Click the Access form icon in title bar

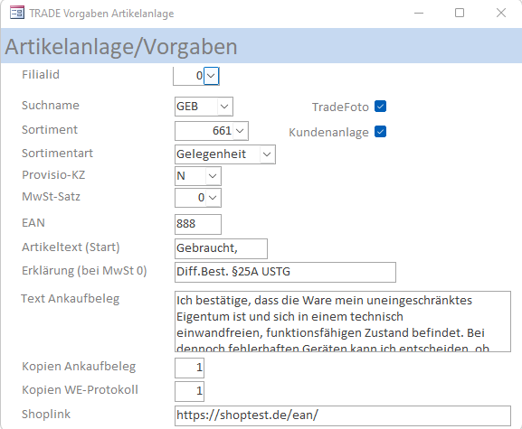(x=17, y=13)
